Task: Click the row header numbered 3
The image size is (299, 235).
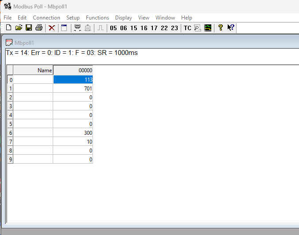Action: [x=10, y=106]
